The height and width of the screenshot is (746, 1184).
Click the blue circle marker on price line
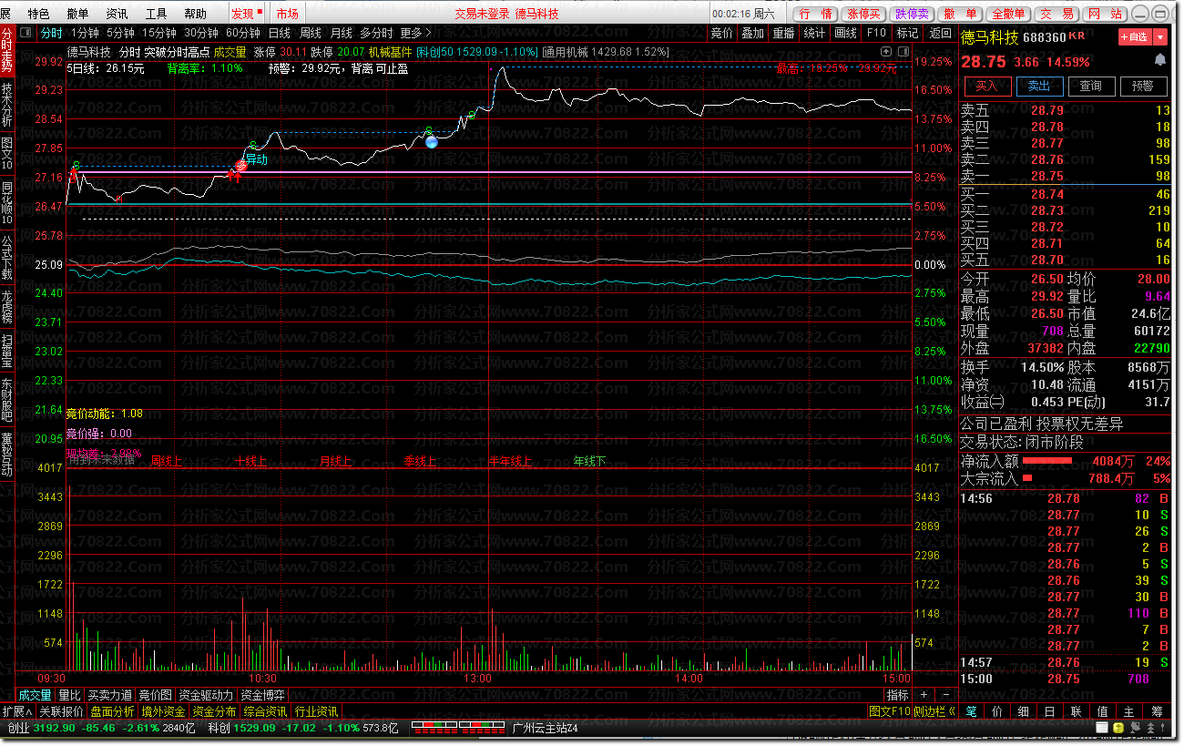[432, 141]
